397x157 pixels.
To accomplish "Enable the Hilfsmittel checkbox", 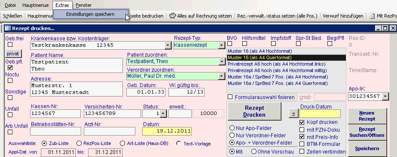I will click(x=244, y=43).
